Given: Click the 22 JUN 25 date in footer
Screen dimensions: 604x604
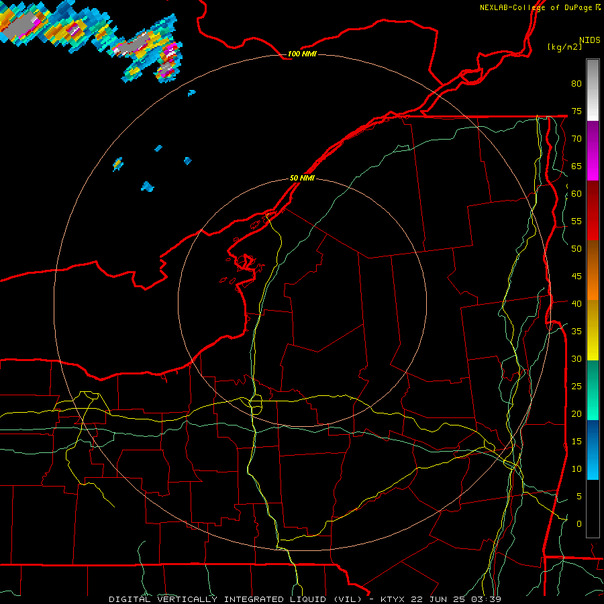Looking at the screenshot, I should pyautogui.click(x=438, y=599).
